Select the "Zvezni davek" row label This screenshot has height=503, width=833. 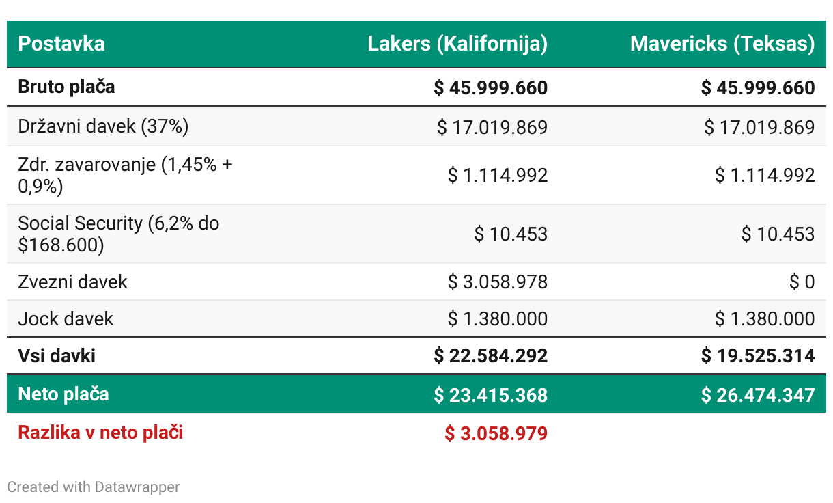[x=72, y=282]
